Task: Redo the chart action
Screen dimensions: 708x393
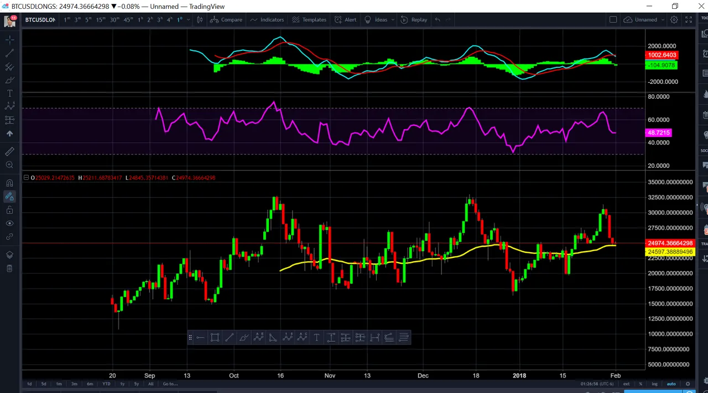Action: coord(449,20)
